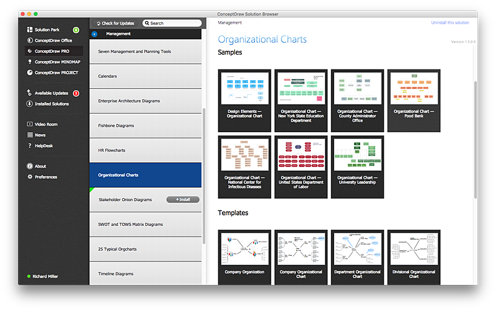Select Organizational Charts solution

click(146, 175)
